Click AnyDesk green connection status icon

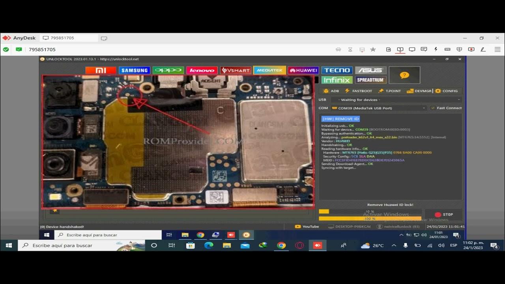(6, 49)
